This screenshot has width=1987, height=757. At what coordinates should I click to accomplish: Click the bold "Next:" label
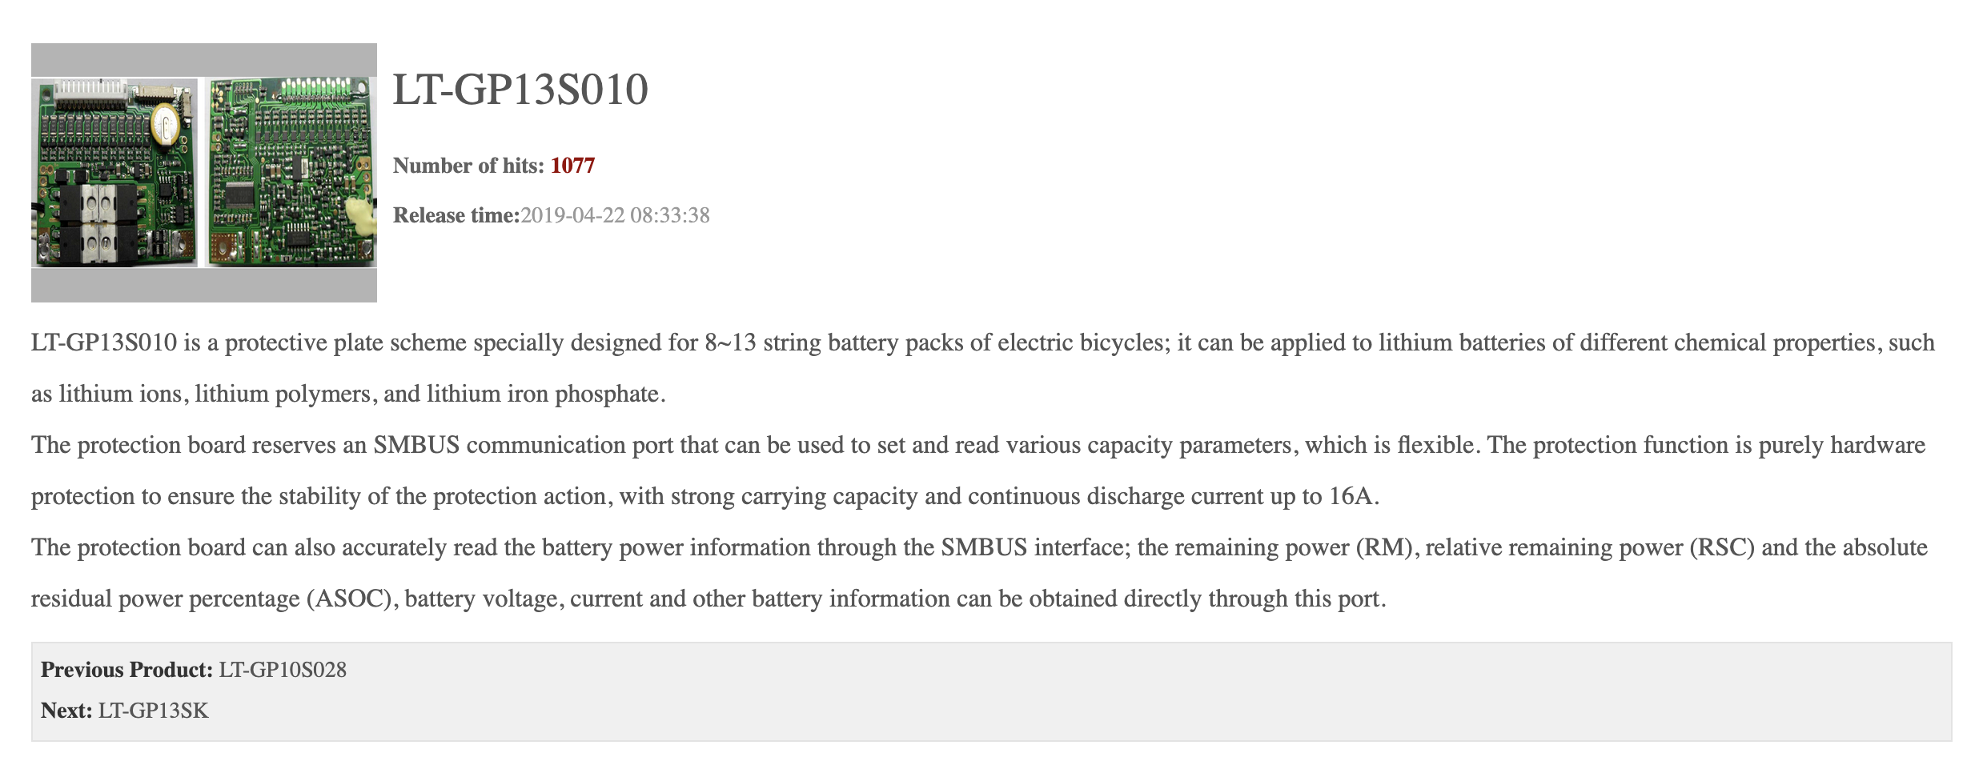click(x=66, y=711)
